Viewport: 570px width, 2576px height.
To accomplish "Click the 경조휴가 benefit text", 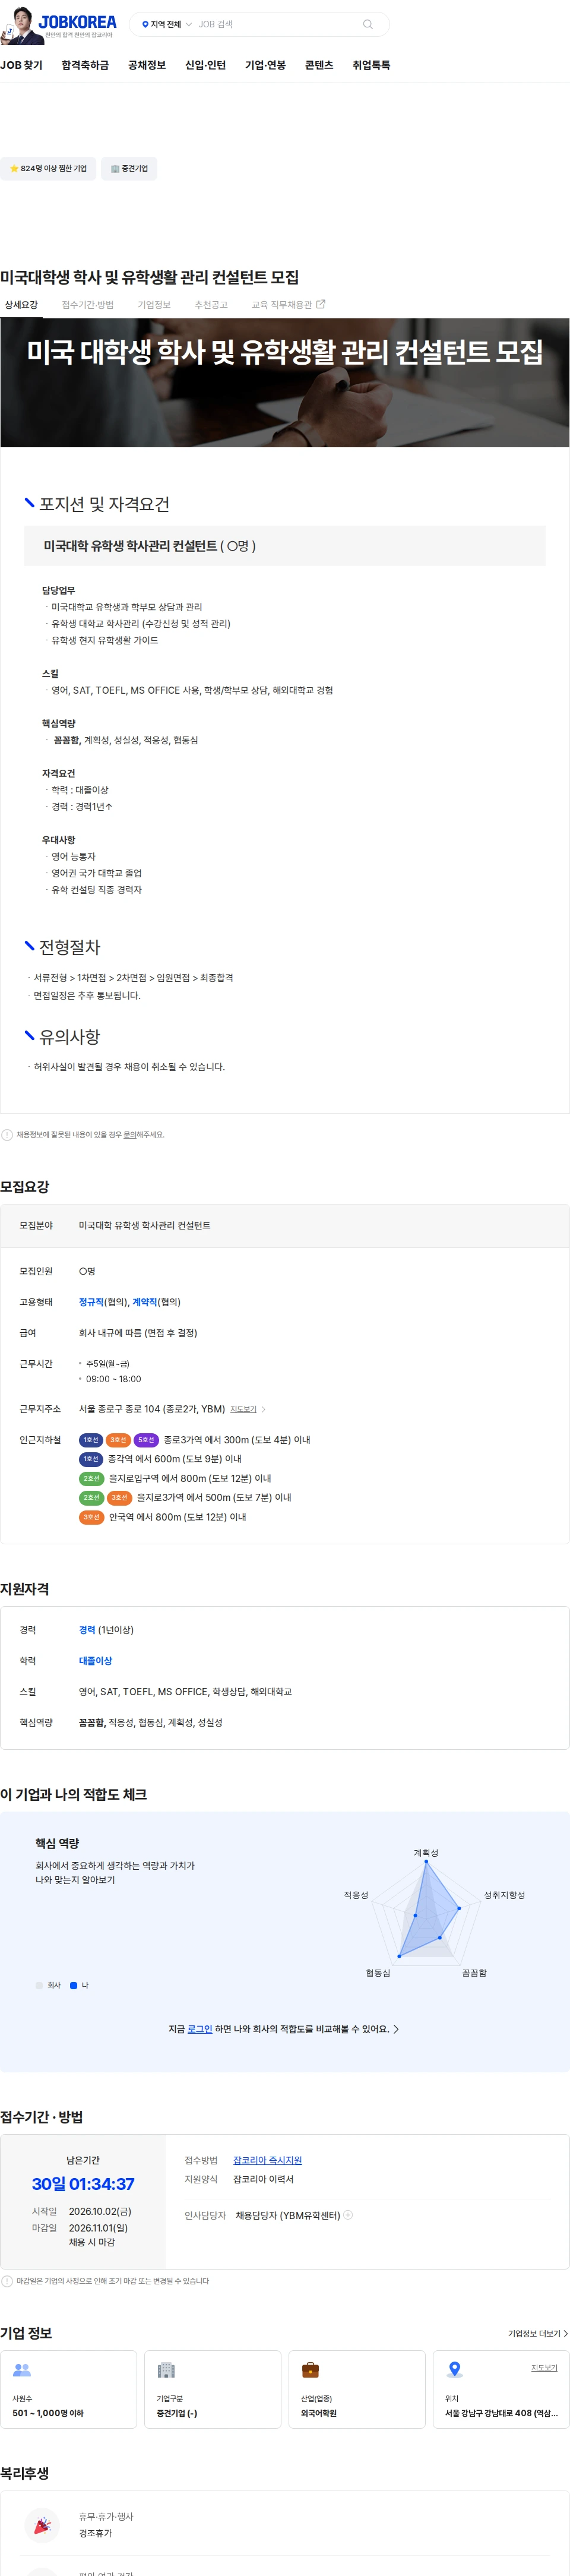I will pos(95,2533).
